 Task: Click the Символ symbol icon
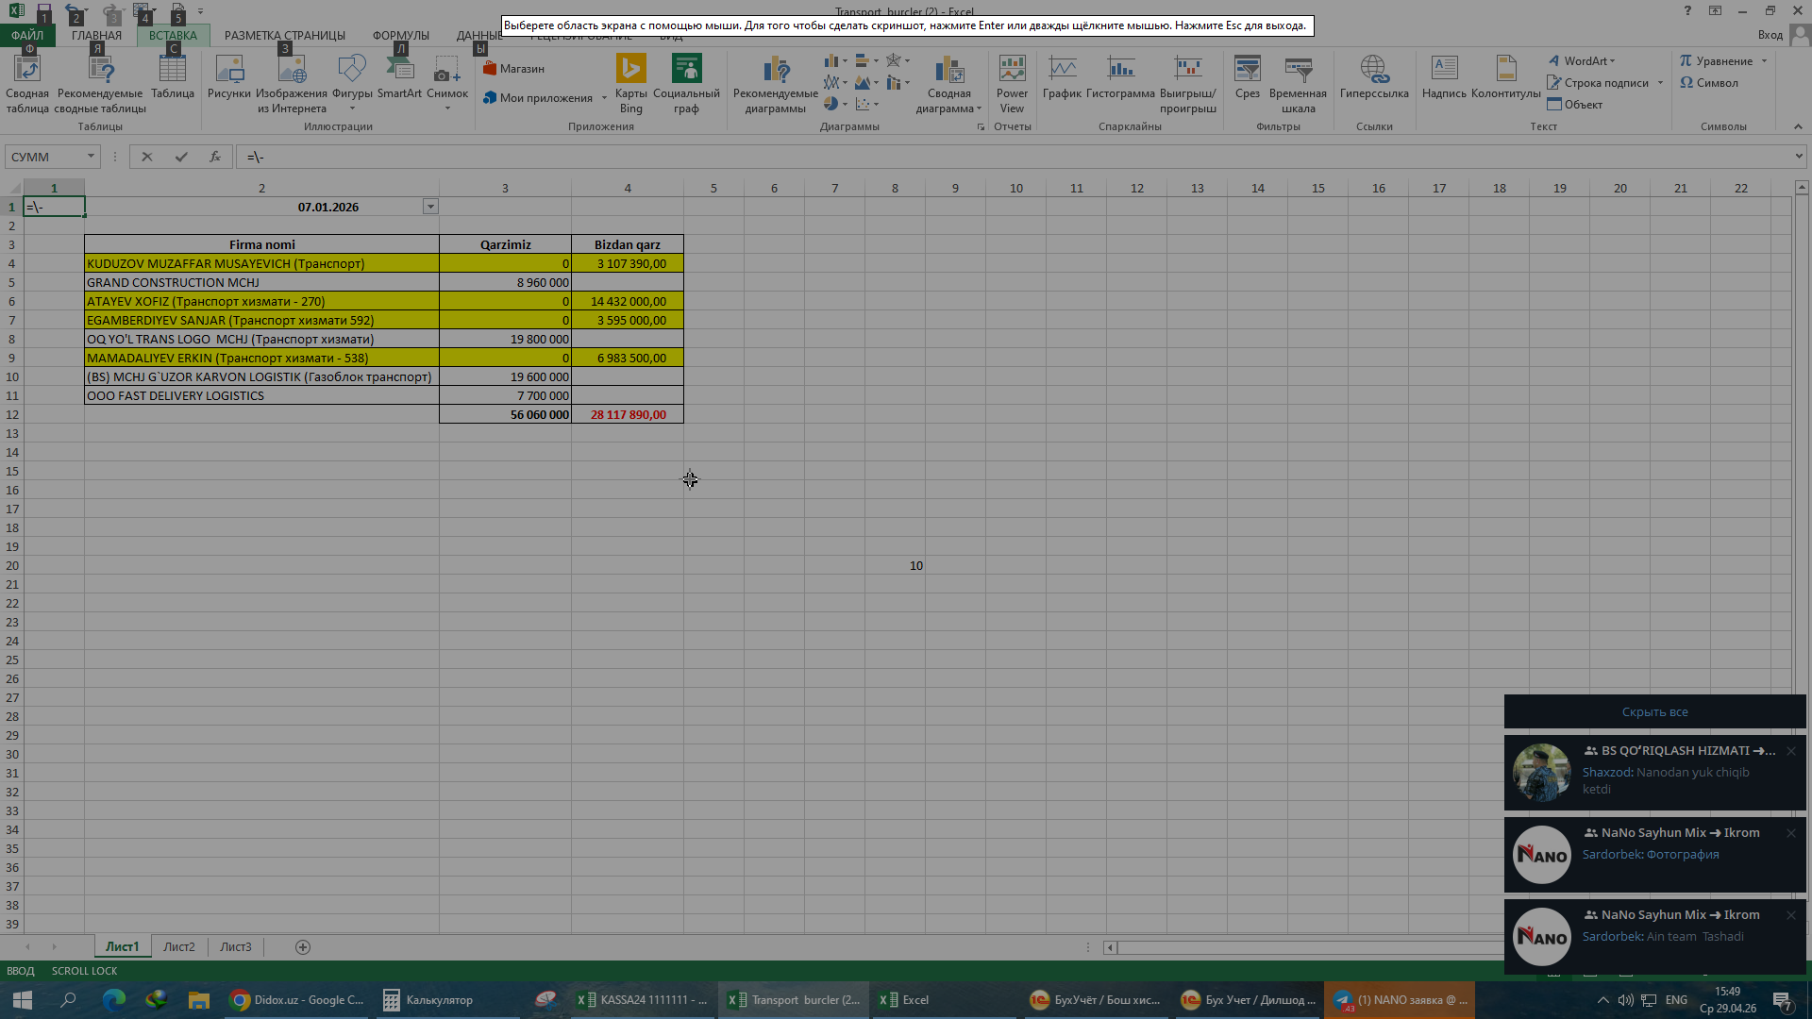(x=1709, y=83)
